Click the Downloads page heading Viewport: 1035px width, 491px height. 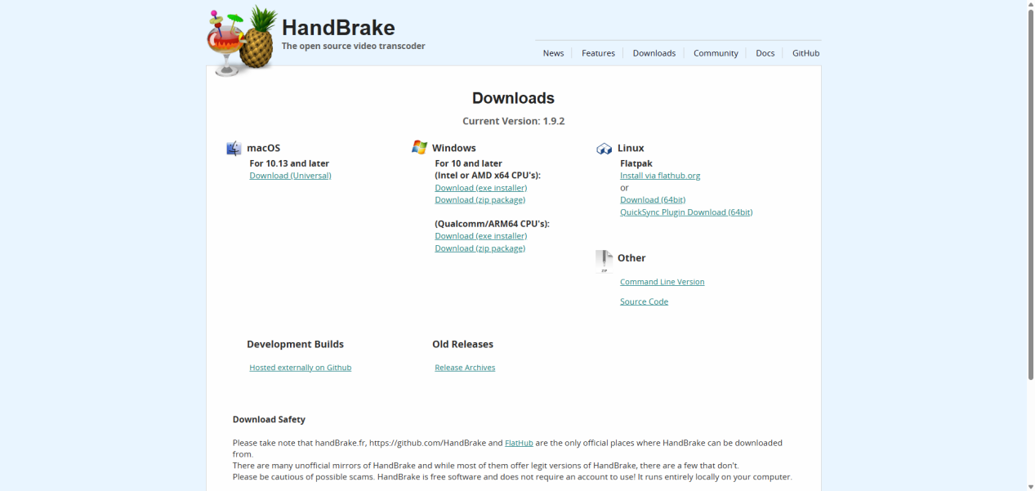[x=513, y=98]
